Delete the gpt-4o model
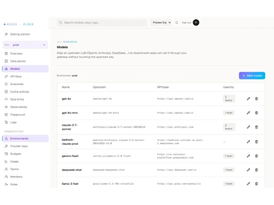Image resolution: width=274 pixels, height=205 pixels. (x=256, y=99)
